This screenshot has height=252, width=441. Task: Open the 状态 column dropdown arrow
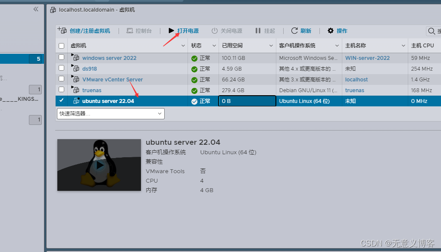(214, 46)
